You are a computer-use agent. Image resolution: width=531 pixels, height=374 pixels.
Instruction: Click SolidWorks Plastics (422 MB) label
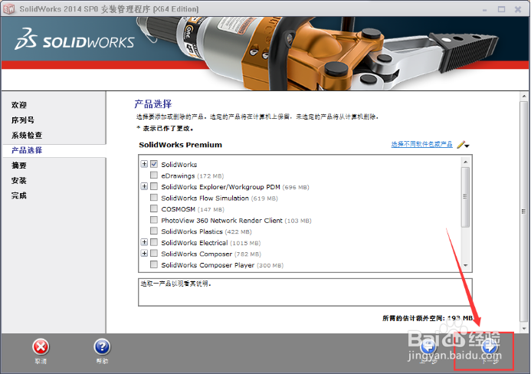tap(207, 231)
